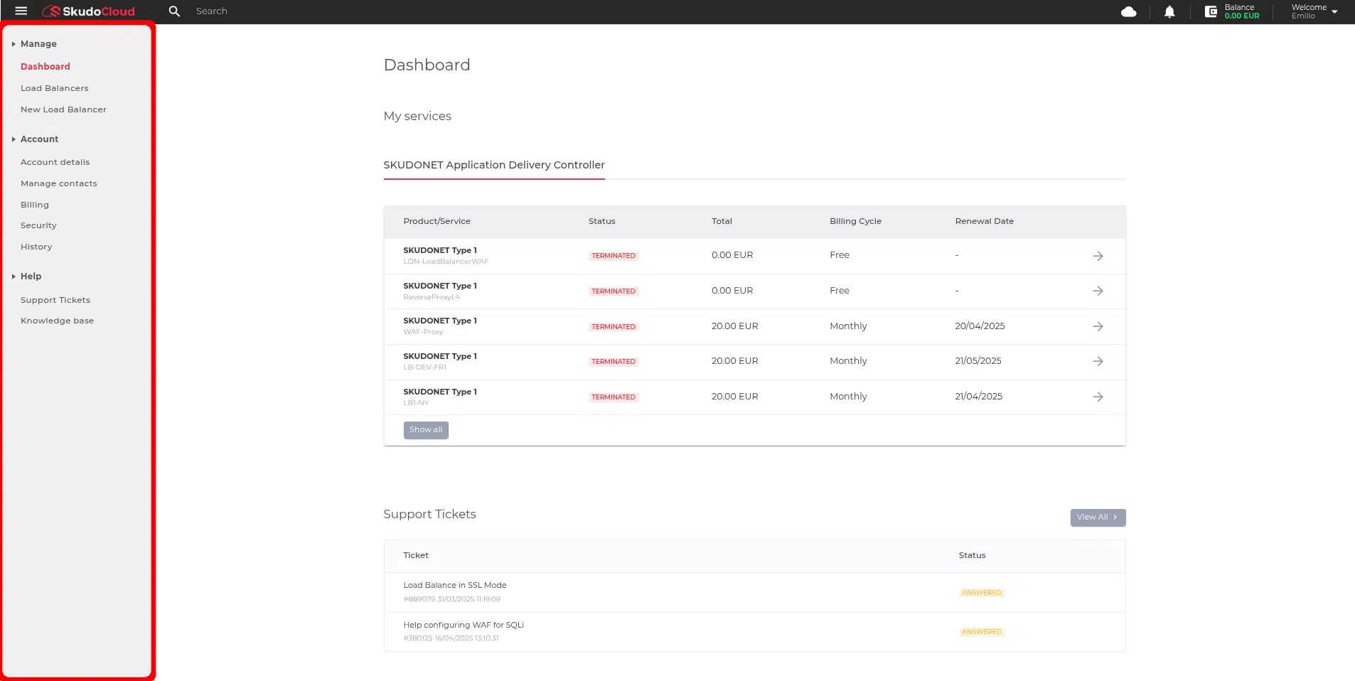Image resolution: width=1355 pixels, height=681 pixels.
Task: Click the SkudoCloud logo
Action: pos(89,11)
